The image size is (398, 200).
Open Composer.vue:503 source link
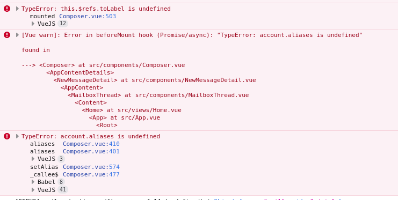coord(88,16)
